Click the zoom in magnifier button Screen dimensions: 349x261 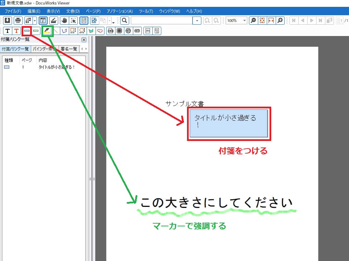coord(280,21)
